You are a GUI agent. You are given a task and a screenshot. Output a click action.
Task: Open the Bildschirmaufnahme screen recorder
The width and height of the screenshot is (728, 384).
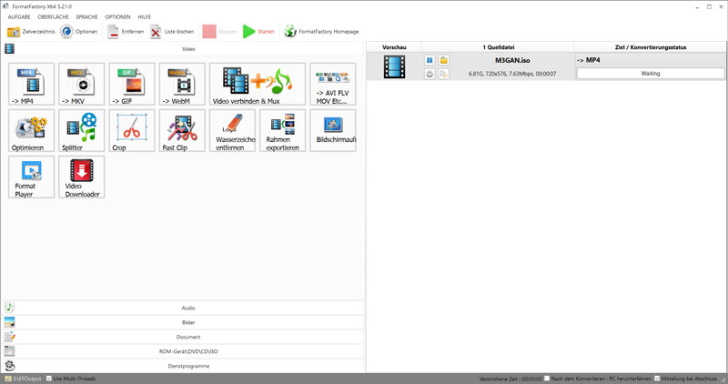332,130
